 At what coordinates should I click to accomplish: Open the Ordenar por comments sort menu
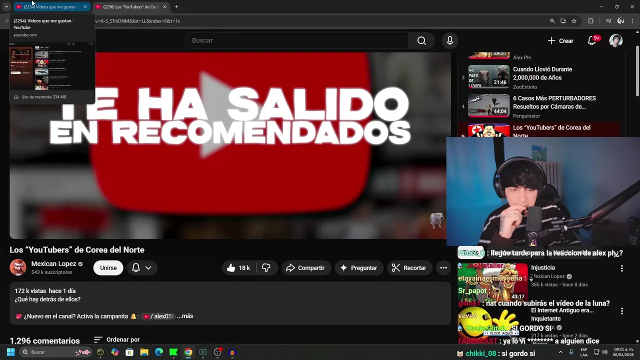click(117, 339)
